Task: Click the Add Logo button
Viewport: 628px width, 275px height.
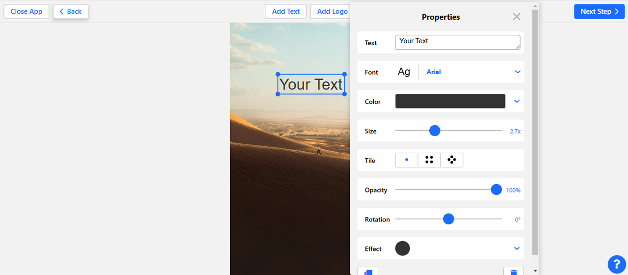Action: (x=332, y=11)
